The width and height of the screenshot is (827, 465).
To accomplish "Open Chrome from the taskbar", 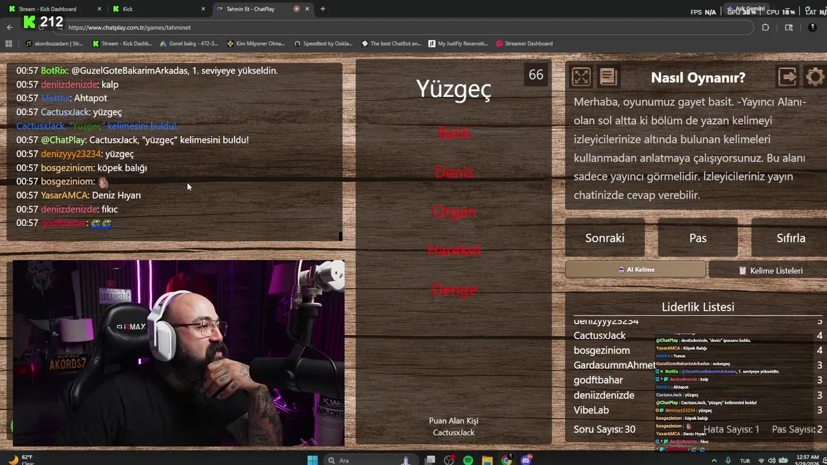I will [507, 460].
